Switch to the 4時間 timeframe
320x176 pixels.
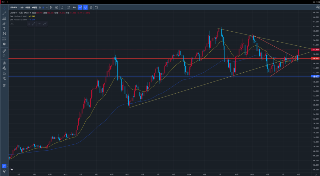click(x=34, y=7)
